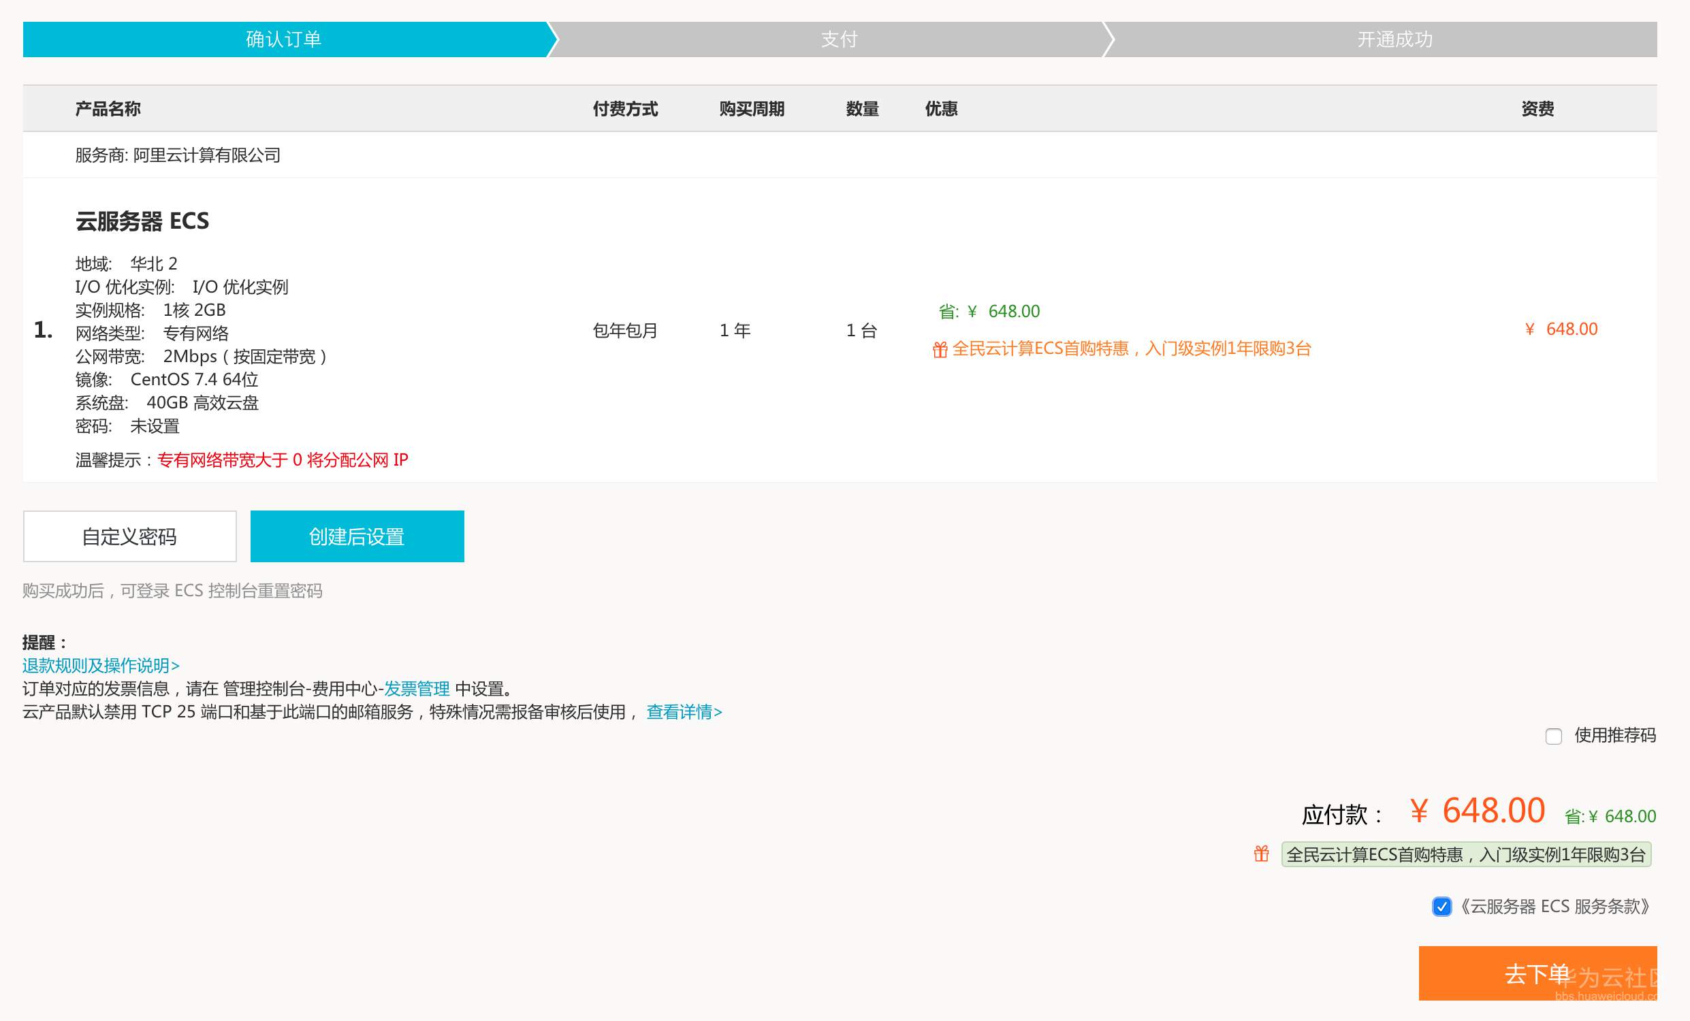Screen dimensions: 1690x1021
Task: Uncheck the 云服务器 ECS 服务条款 agreement
Action: tap(1442, 907)
